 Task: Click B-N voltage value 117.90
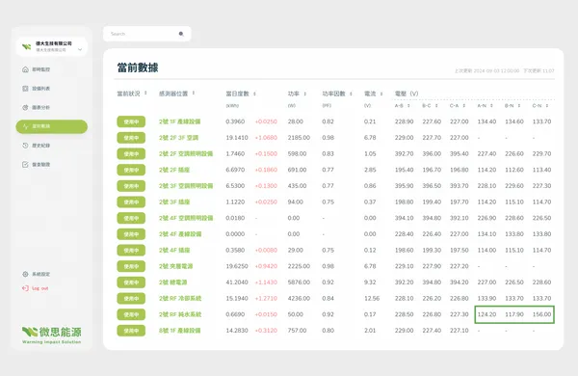pos(514,314)
